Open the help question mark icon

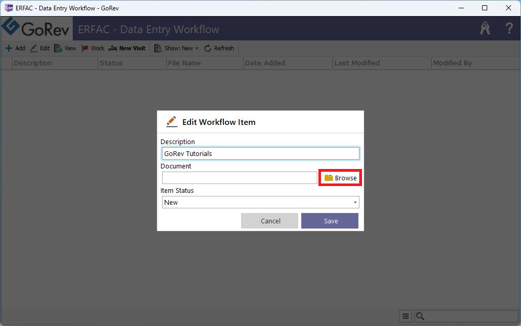tap(509, 29)
